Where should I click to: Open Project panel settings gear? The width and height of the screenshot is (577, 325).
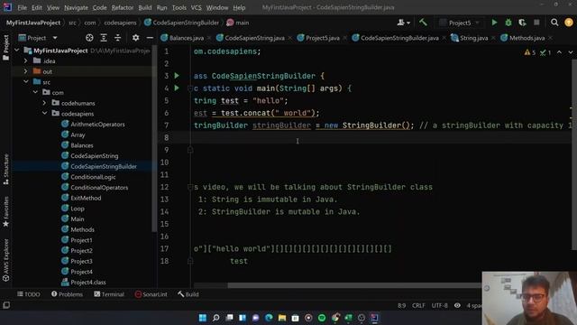[x=136, y=38]
